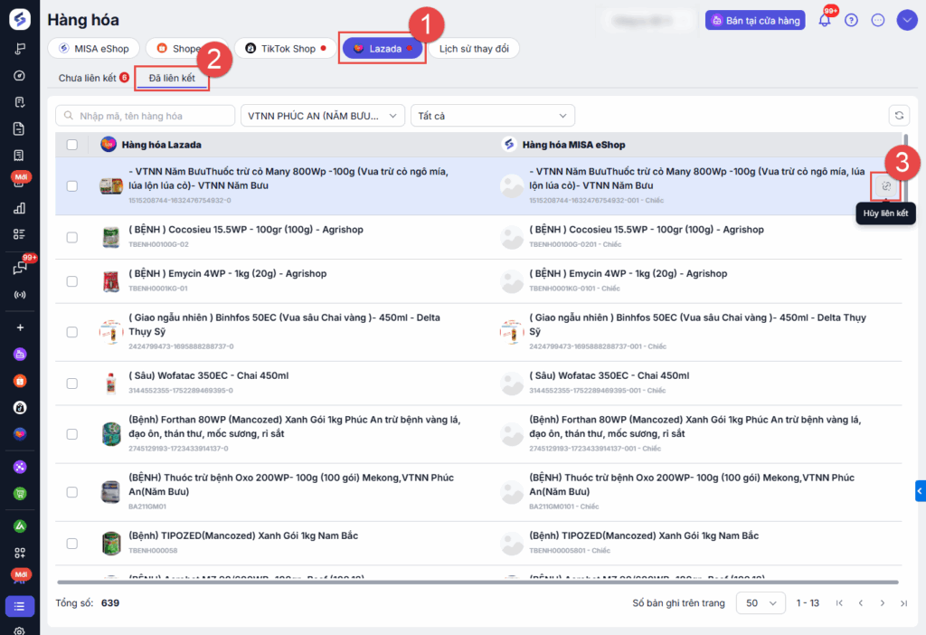The height and width of the screenshot is (635, 926).
Task: Open sidebar compass dashboard icon
Action: (x=20, y=76)
